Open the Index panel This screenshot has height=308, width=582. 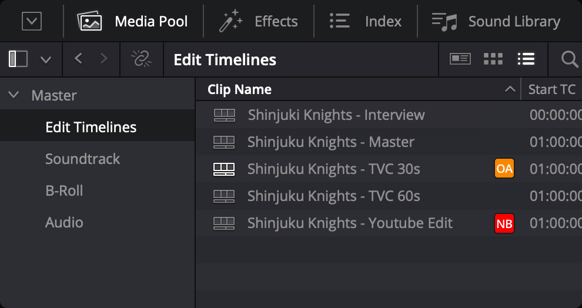[x=366, y=22]
